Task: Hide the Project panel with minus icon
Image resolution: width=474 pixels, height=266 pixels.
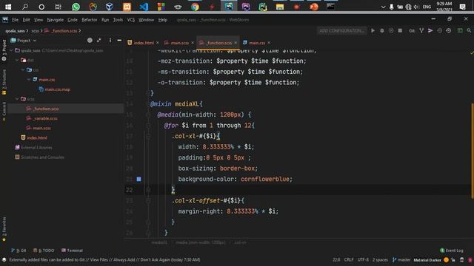Action: click(119, 40)
